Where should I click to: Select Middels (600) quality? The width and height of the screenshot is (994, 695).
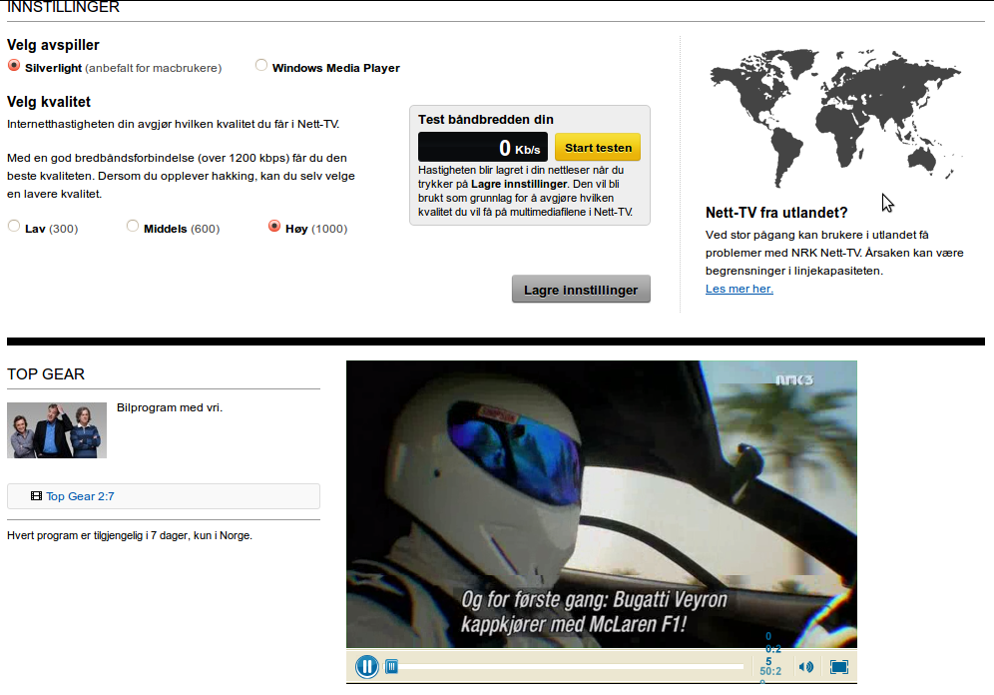pyautogui.click(x=133, y=227)
